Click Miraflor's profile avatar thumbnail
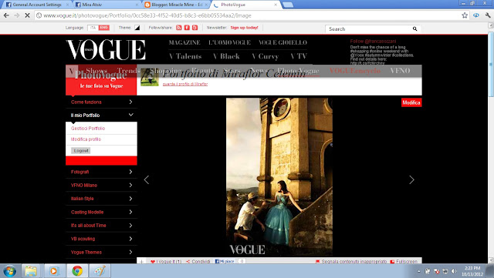The height and width of the screenshot is (278, 494). pos(149,77)
